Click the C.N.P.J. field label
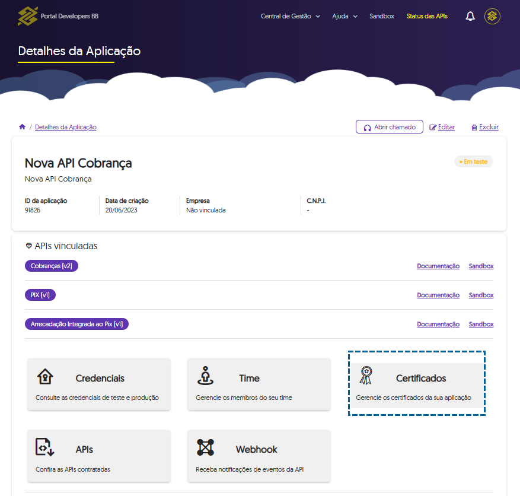Image resolution: width=520 pixels, height=496 pixels. coord(316,201)
